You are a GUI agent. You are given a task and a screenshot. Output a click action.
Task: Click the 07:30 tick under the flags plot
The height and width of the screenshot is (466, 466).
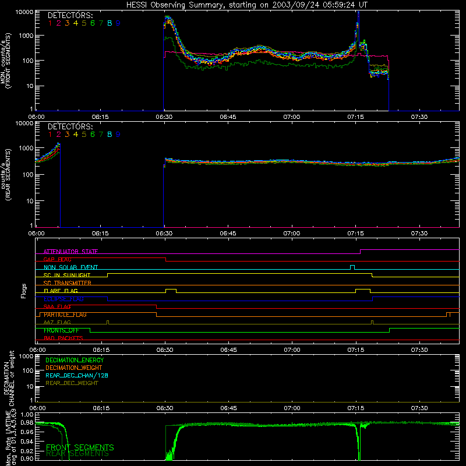point(419,350)
